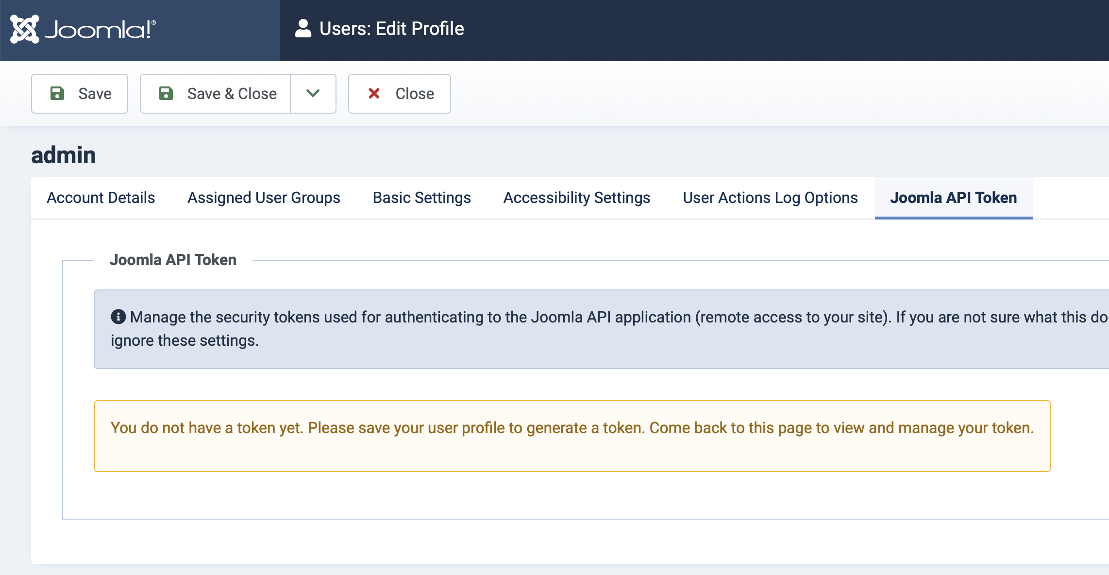Expand the Save & Close dropdown arrow
This screenshot has height=575, width=1109.
click(x=313, y=94)
